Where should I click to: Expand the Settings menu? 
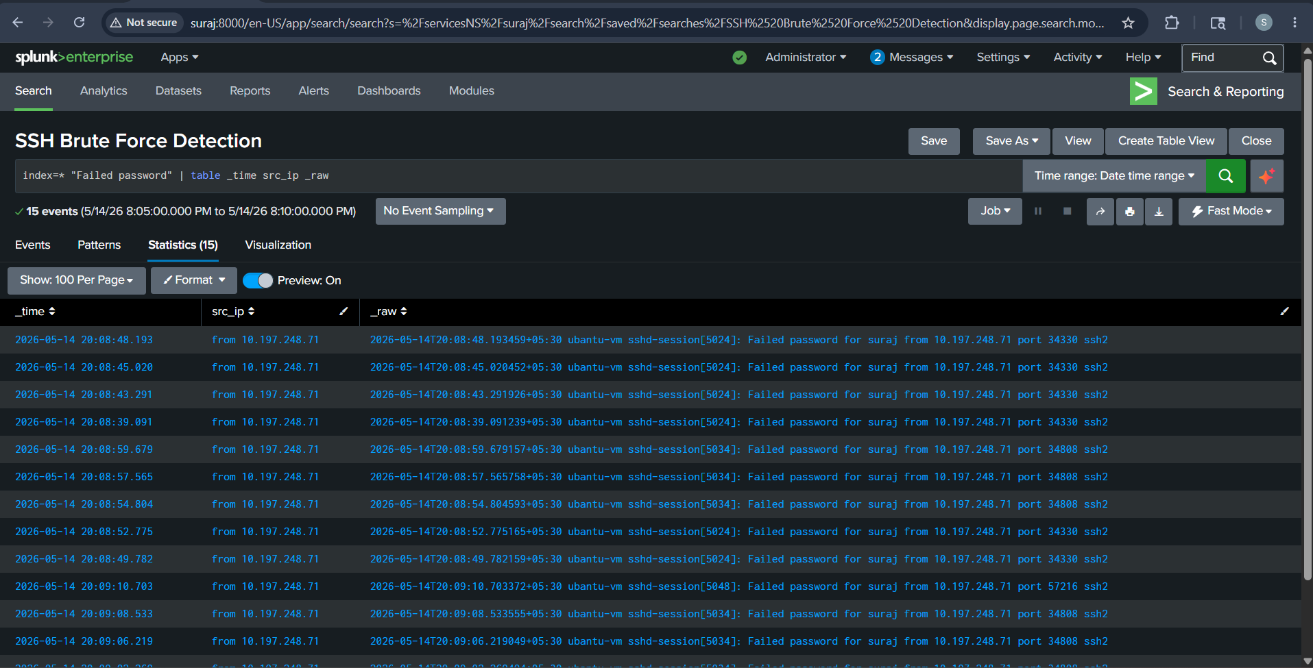click(x=1003, y=58)
